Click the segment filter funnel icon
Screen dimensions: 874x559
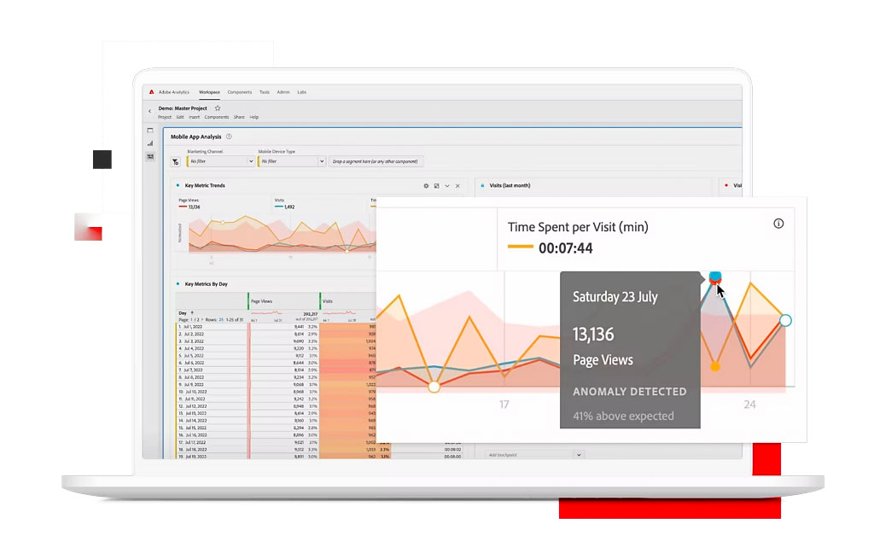click(x=175, y=161)
